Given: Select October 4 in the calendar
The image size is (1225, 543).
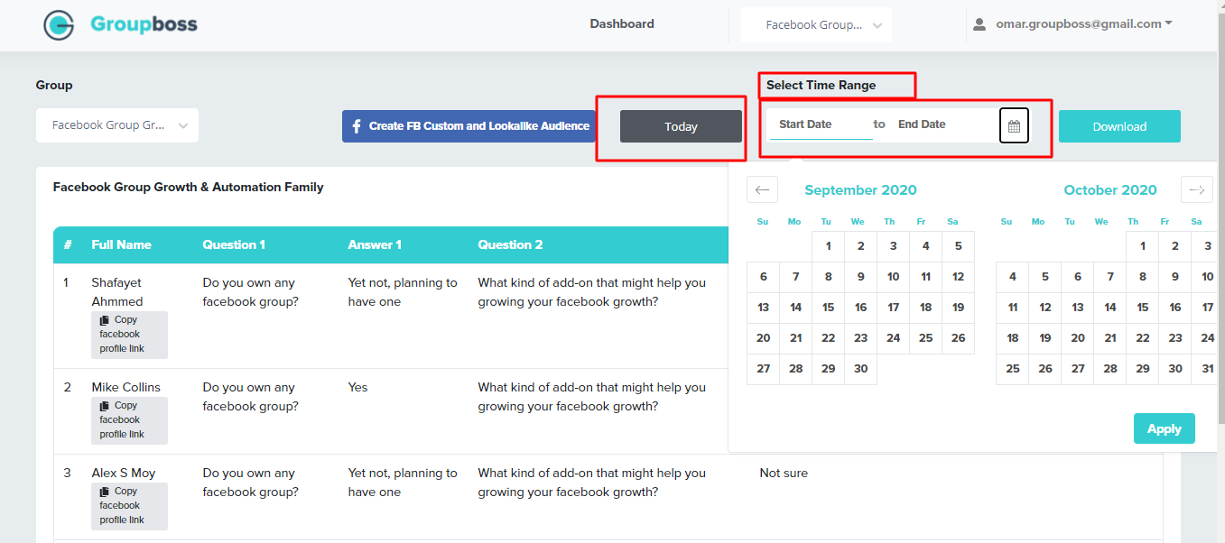Looking at the screenshot, I should point(1012,277).
